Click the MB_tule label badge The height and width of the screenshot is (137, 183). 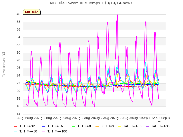tap(32, 12)
